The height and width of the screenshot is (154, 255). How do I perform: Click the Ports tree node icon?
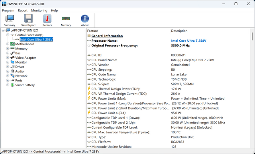[12, 80]
